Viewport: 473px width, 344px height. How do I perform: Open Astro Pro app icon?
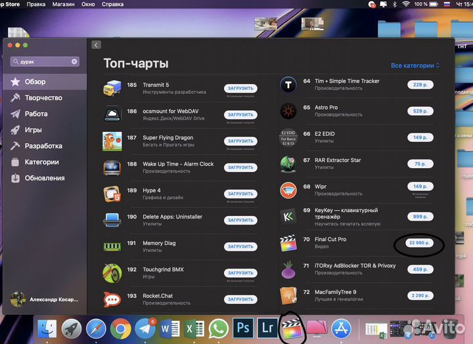click(288, 111)
